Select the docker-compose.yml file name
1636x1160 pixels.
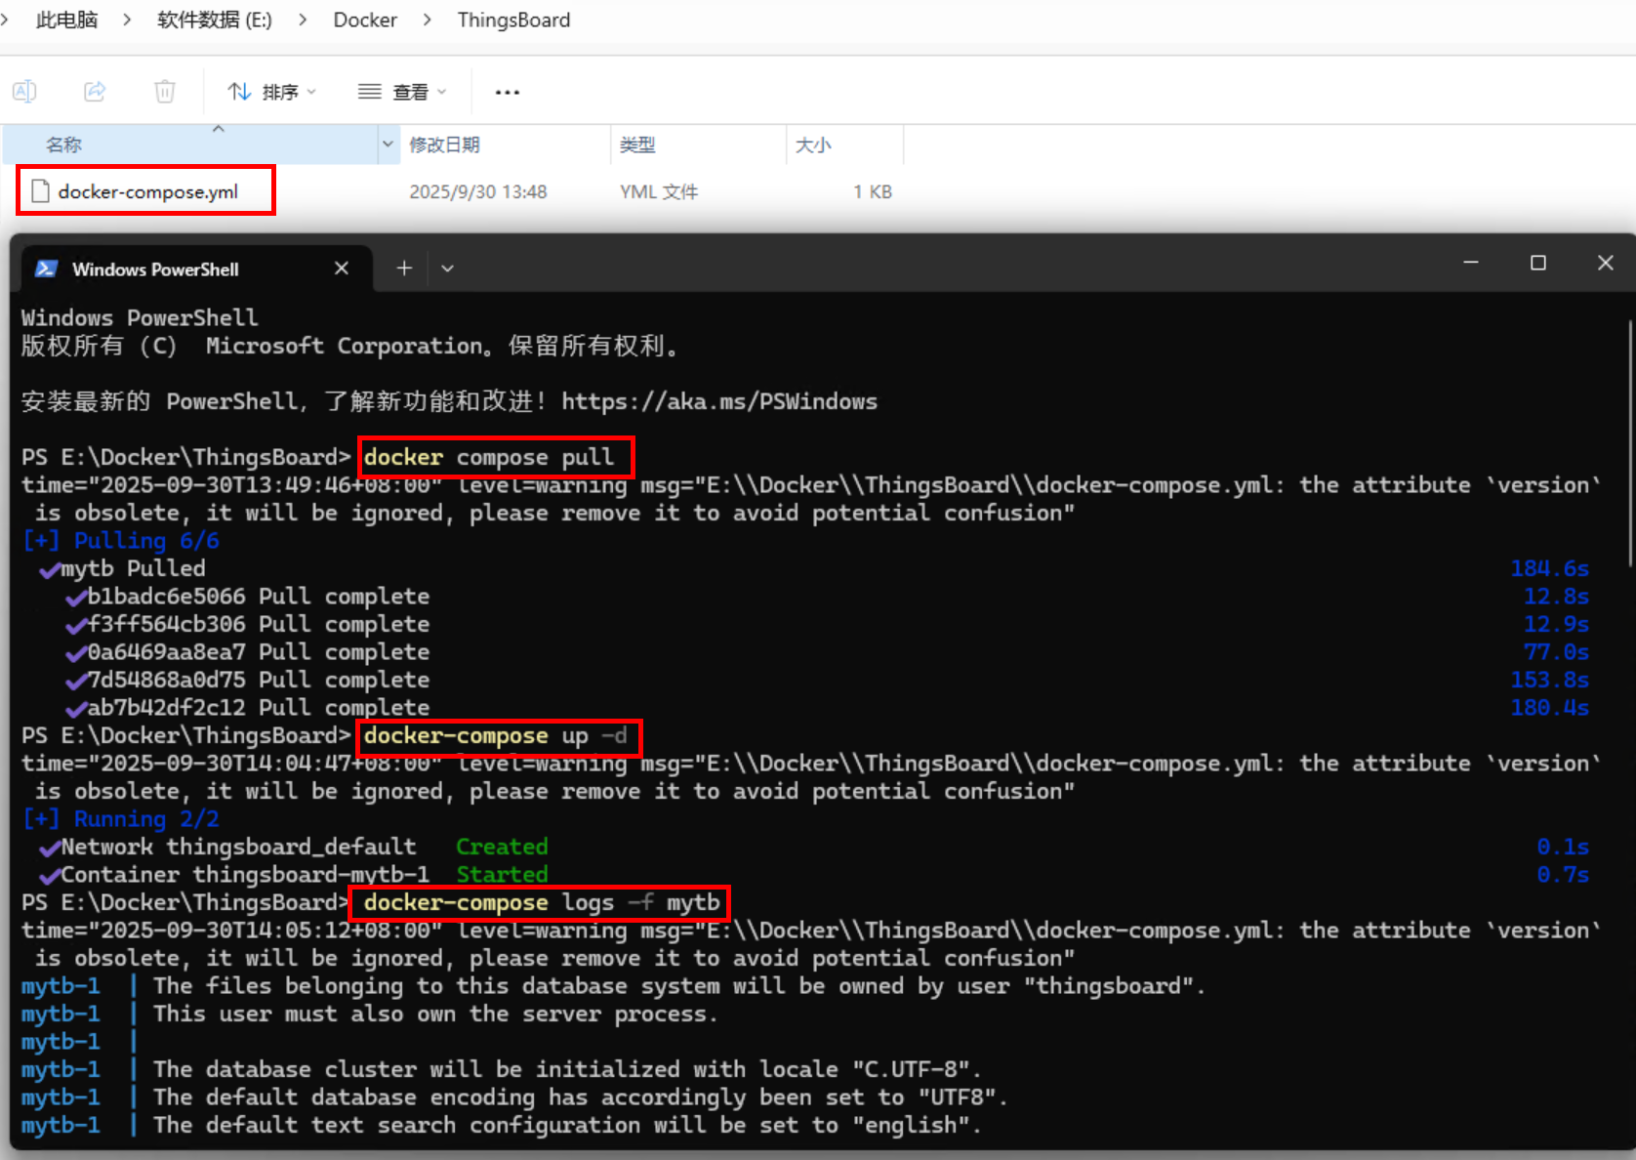coord(148,191)
